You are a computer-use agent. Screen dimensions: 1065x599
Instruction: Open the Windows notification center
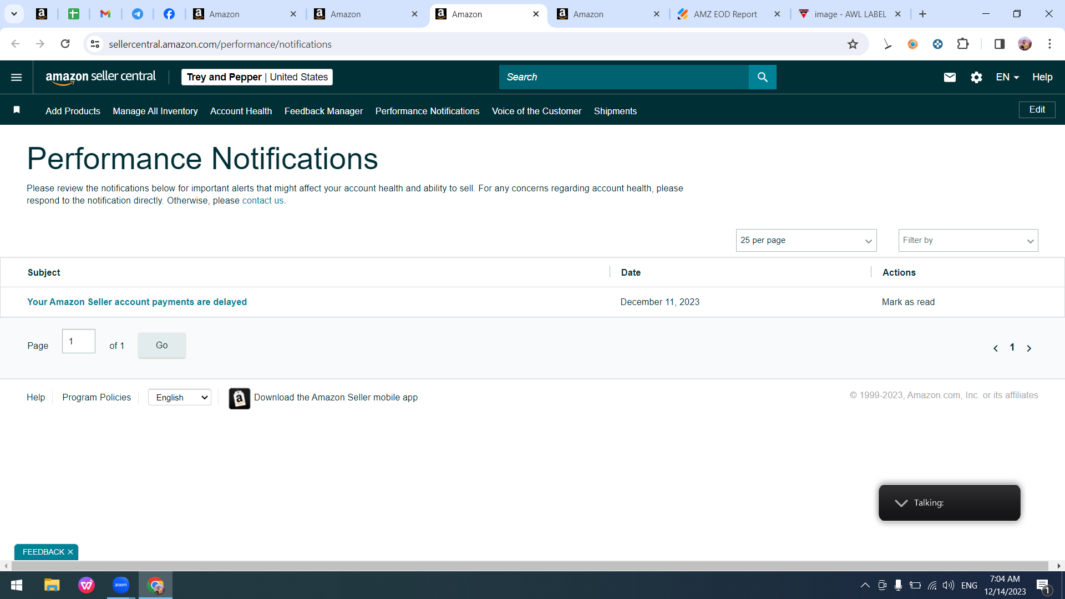pyautogui.click(x=1043, y=585)
